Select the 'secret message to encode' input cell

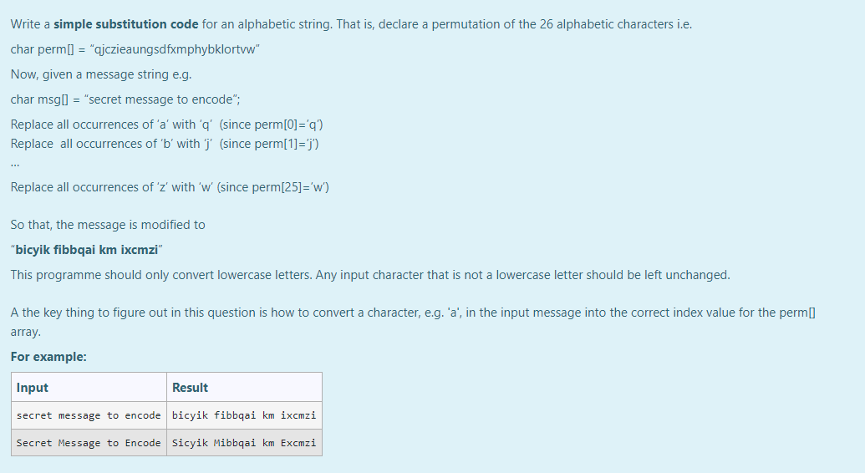(x=89, y=415)
